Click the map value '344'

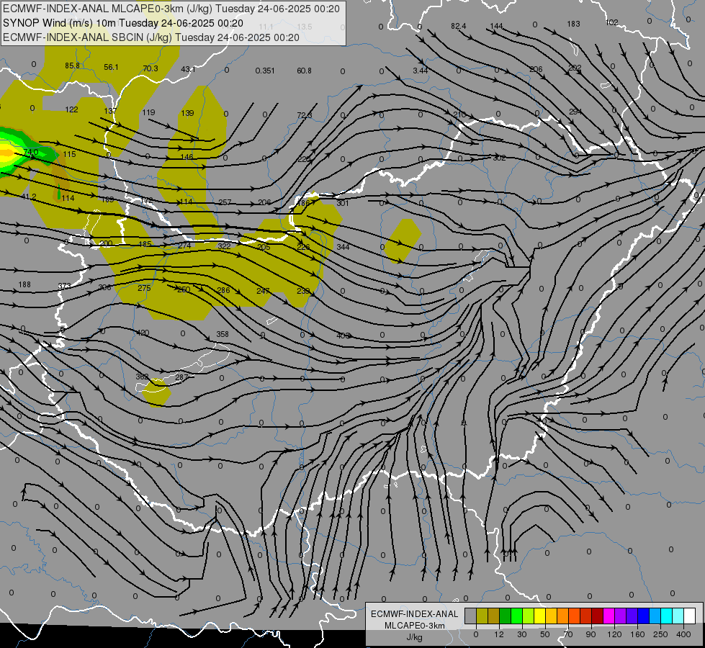tap(343, 247)
